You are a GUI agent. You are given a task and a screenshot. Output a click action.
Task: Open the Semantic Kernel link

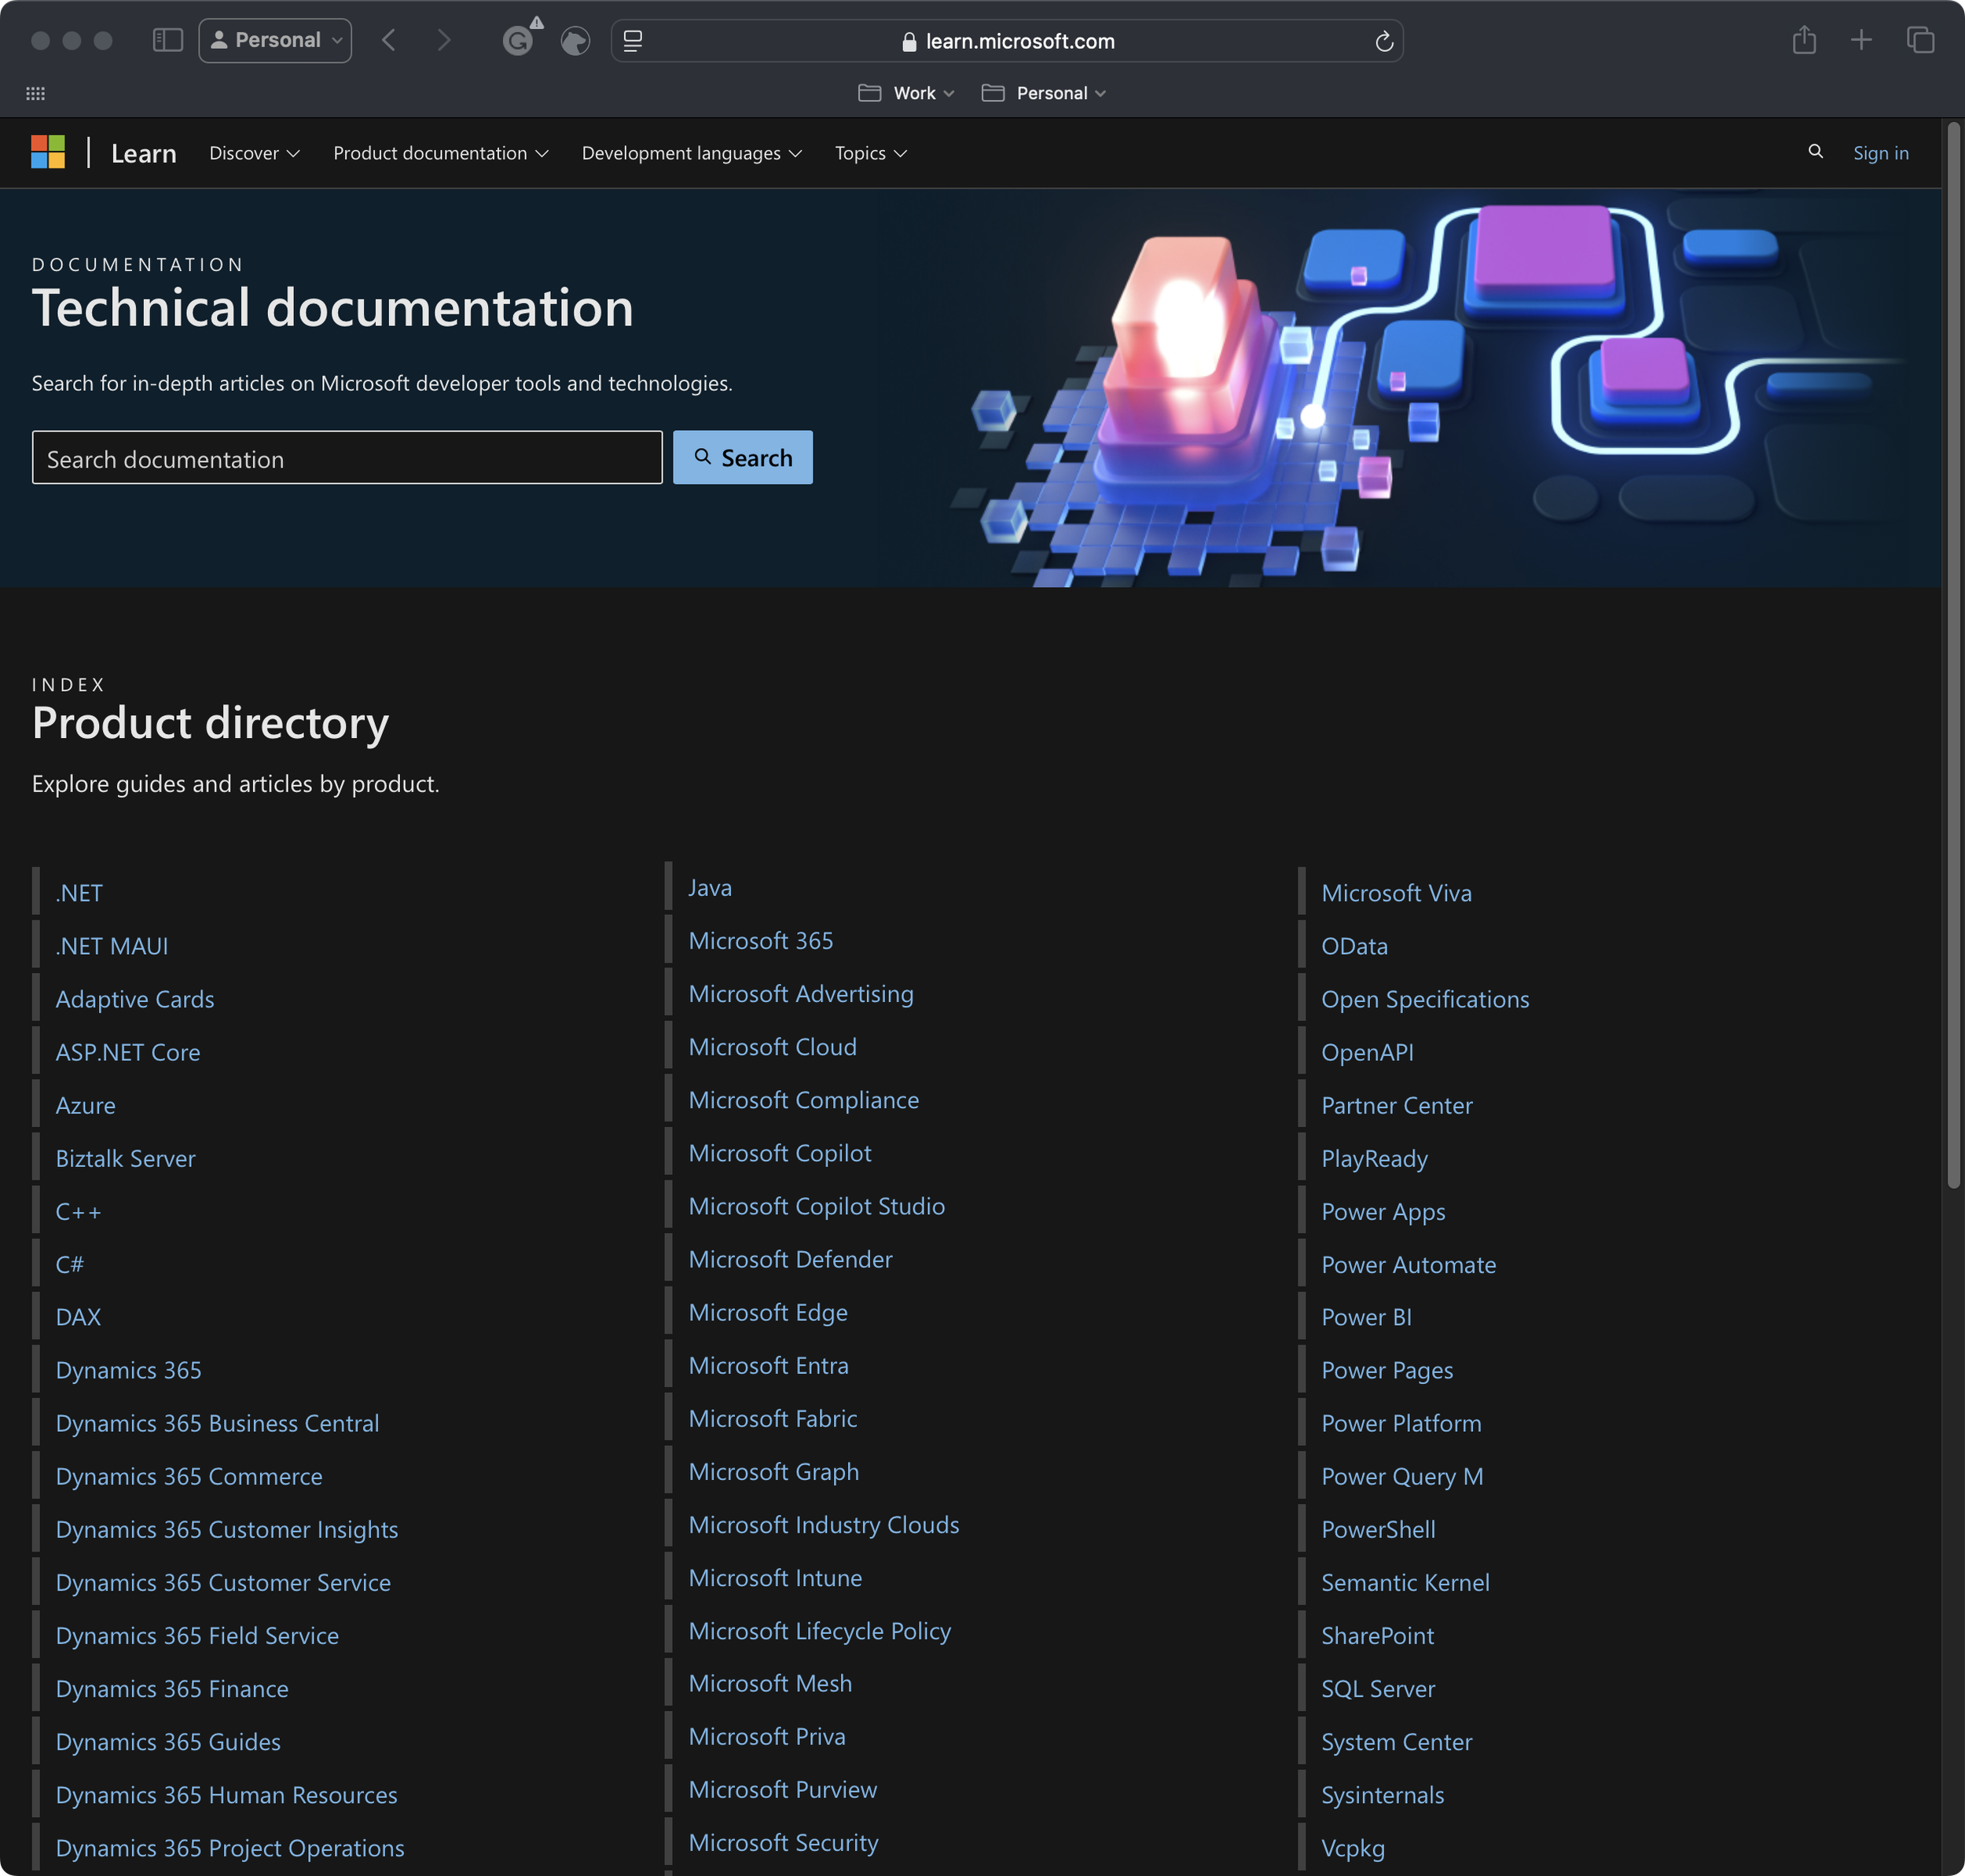(x=1405, y=1582)
